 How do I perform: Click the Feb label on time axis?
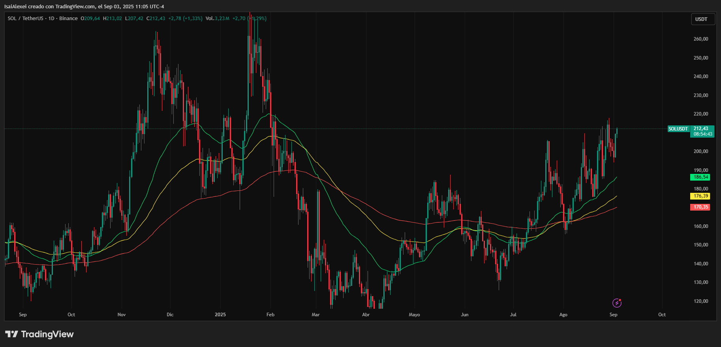coord(270,315)
